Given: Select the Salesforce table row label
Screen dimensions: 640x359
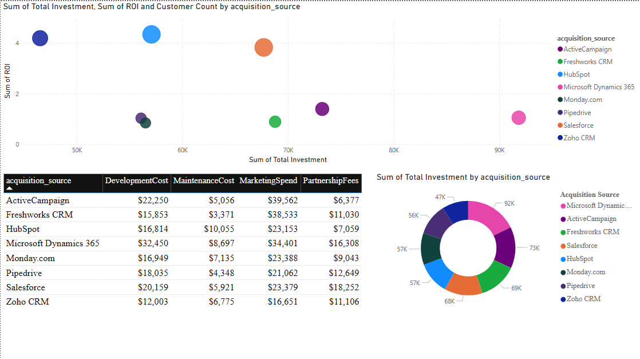Looking at the screenshot, I should [x=25, y=287].
